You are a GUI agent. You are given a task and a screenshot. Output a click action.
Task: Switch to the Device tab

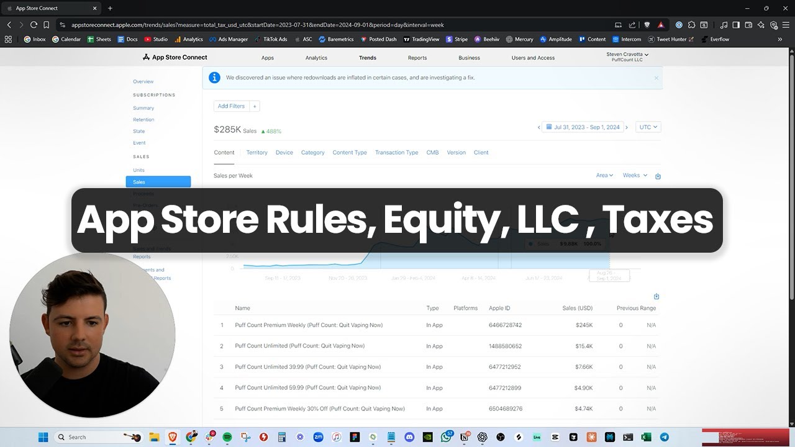[284, 152]
